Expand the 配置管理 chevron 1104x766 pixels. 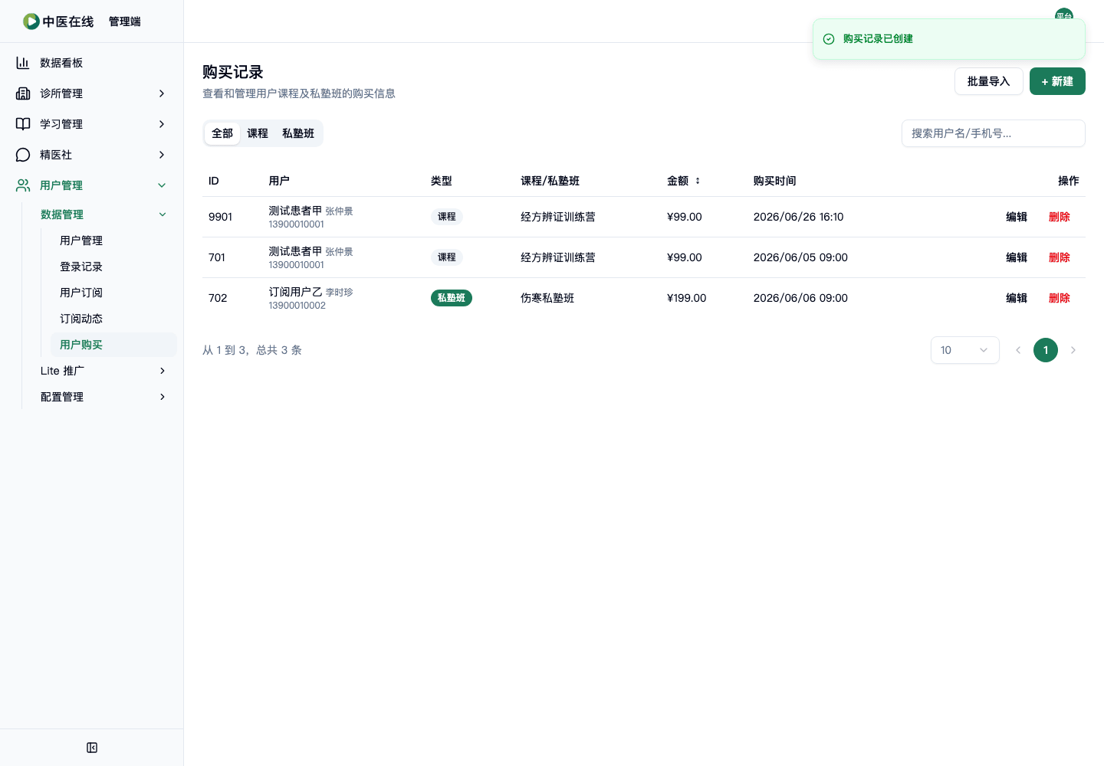pyautogui.click(x=163, y=397)
